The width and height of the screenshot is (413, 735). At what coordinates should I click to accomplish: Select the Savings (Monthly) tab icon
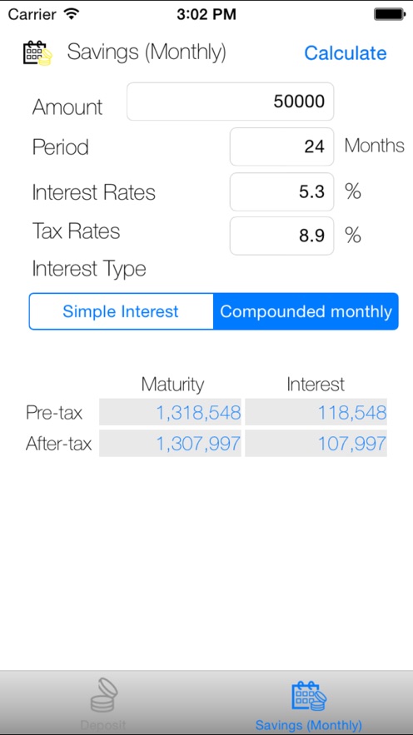point(308,696)
